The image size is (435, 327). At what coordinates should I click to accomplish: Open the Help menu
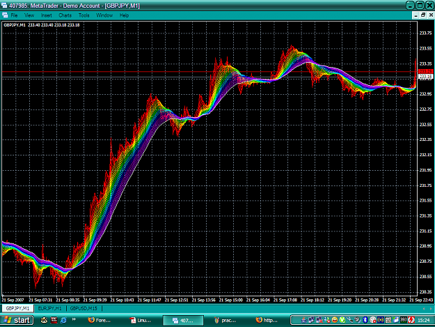pyautogui.click(x=124, y=15)
